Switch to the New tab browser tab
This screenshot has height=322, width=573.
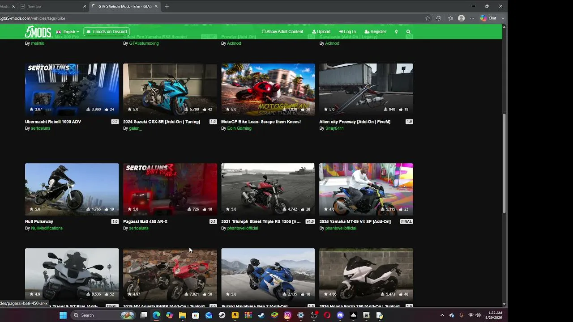[x=53, y=6]
